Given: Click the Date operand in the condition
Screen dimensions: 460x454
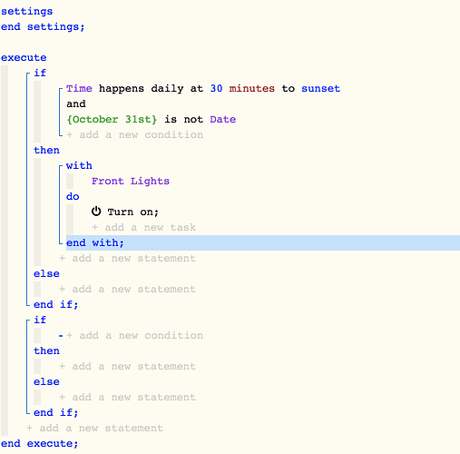Looking at the screenshot, I should (x=223, y=119).
